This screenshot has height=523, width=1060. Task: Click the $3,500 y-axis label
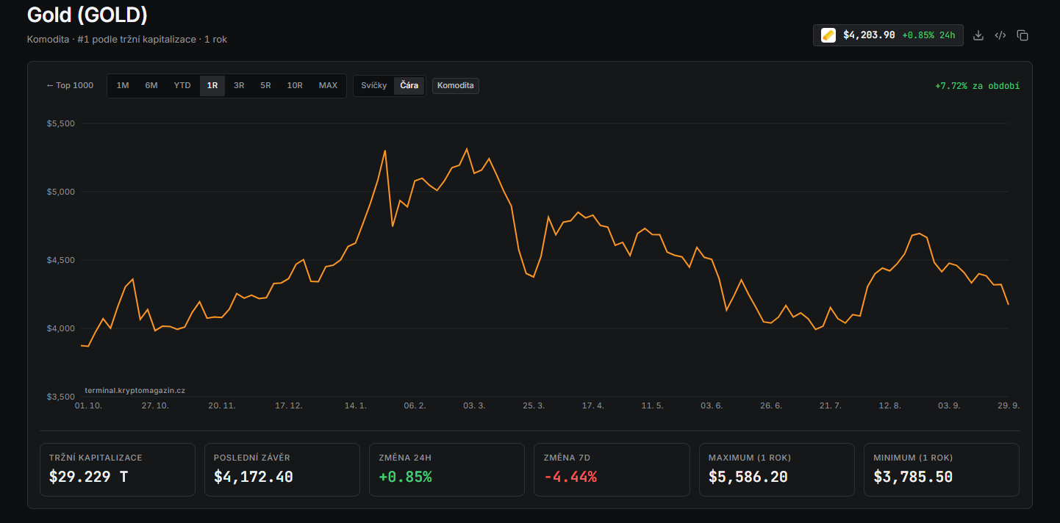coord(60,397)
